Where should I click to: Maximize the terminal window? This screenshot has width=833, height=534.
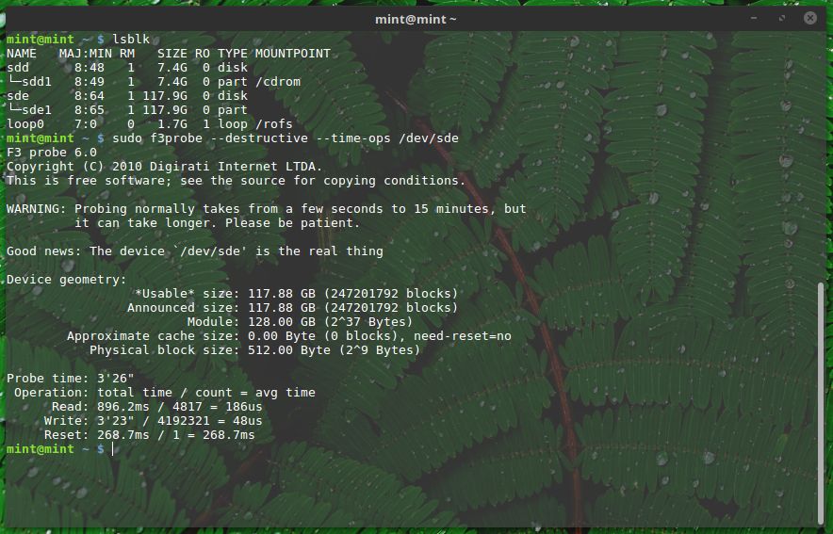click(x=781, y=18)
